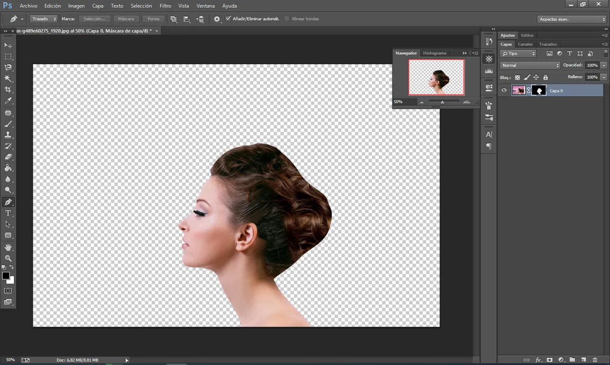Select the Rectangular Marquee tool

pyautogui.click(x=8, y=57)
